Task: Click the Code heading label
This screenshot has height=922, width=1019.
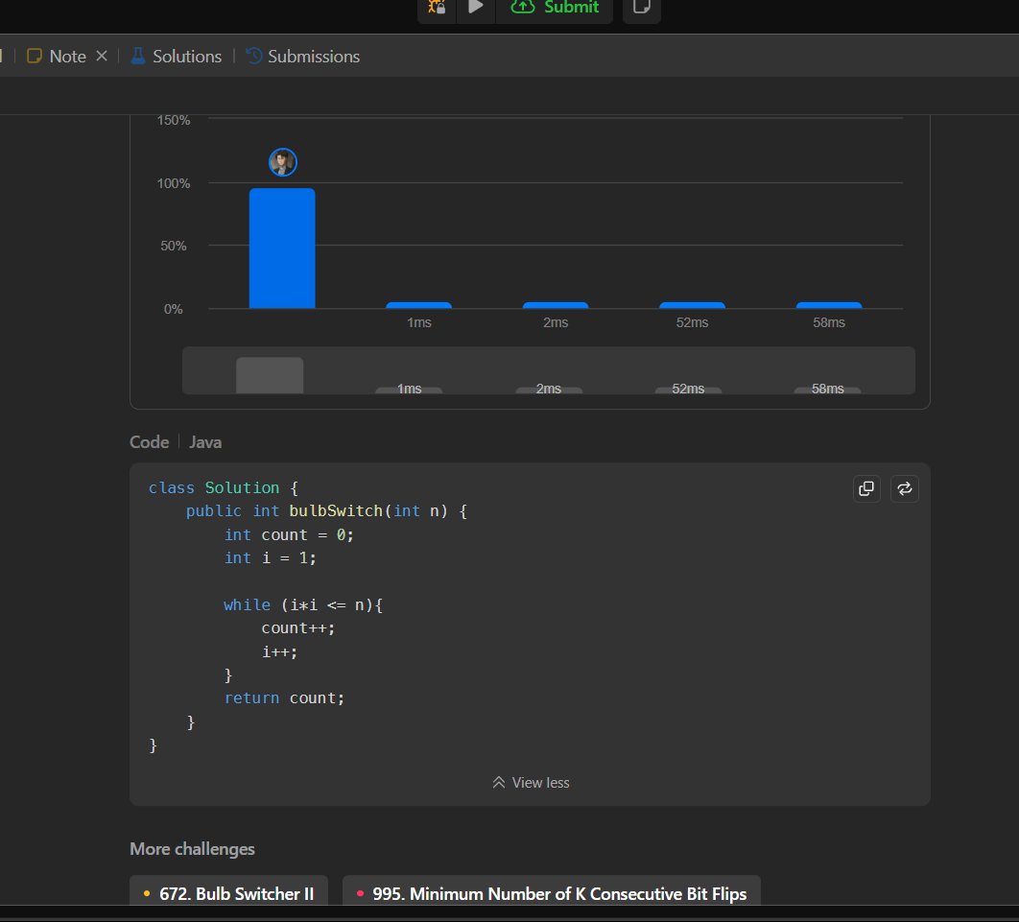Action: tap(150, 442)
